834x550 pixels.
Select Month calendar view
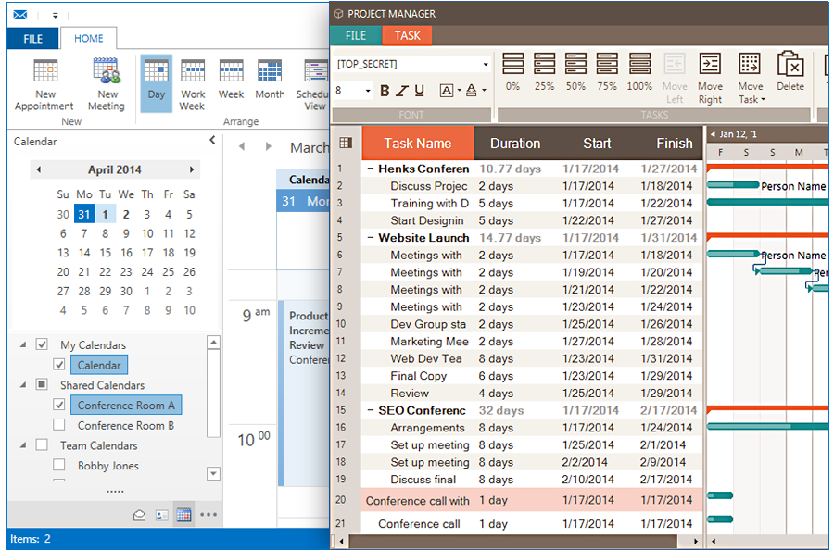click(270, 80)
